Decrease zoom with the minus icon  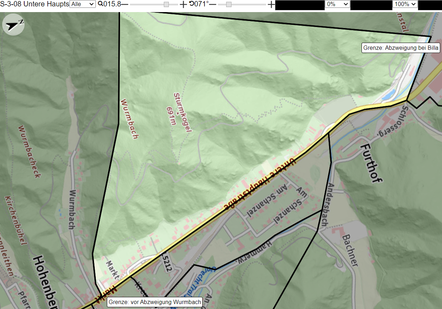pos(125,4)
